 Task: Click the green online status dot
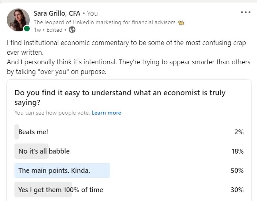point(27,29)
